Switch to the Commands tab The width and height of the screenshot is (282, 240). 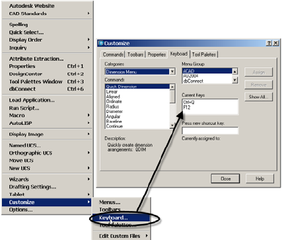click(x=113, y=54)
